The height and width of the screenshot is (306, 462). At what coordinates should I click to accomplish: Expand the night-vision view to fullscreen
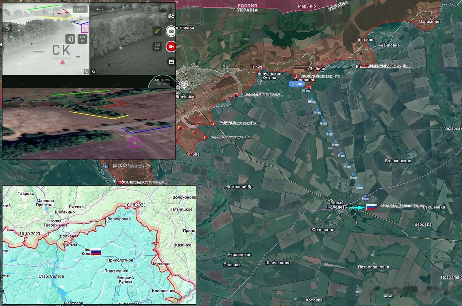click(x=93, y=72)
